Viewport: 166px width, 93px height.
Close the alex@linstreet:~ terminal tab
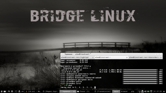[127, 57]
